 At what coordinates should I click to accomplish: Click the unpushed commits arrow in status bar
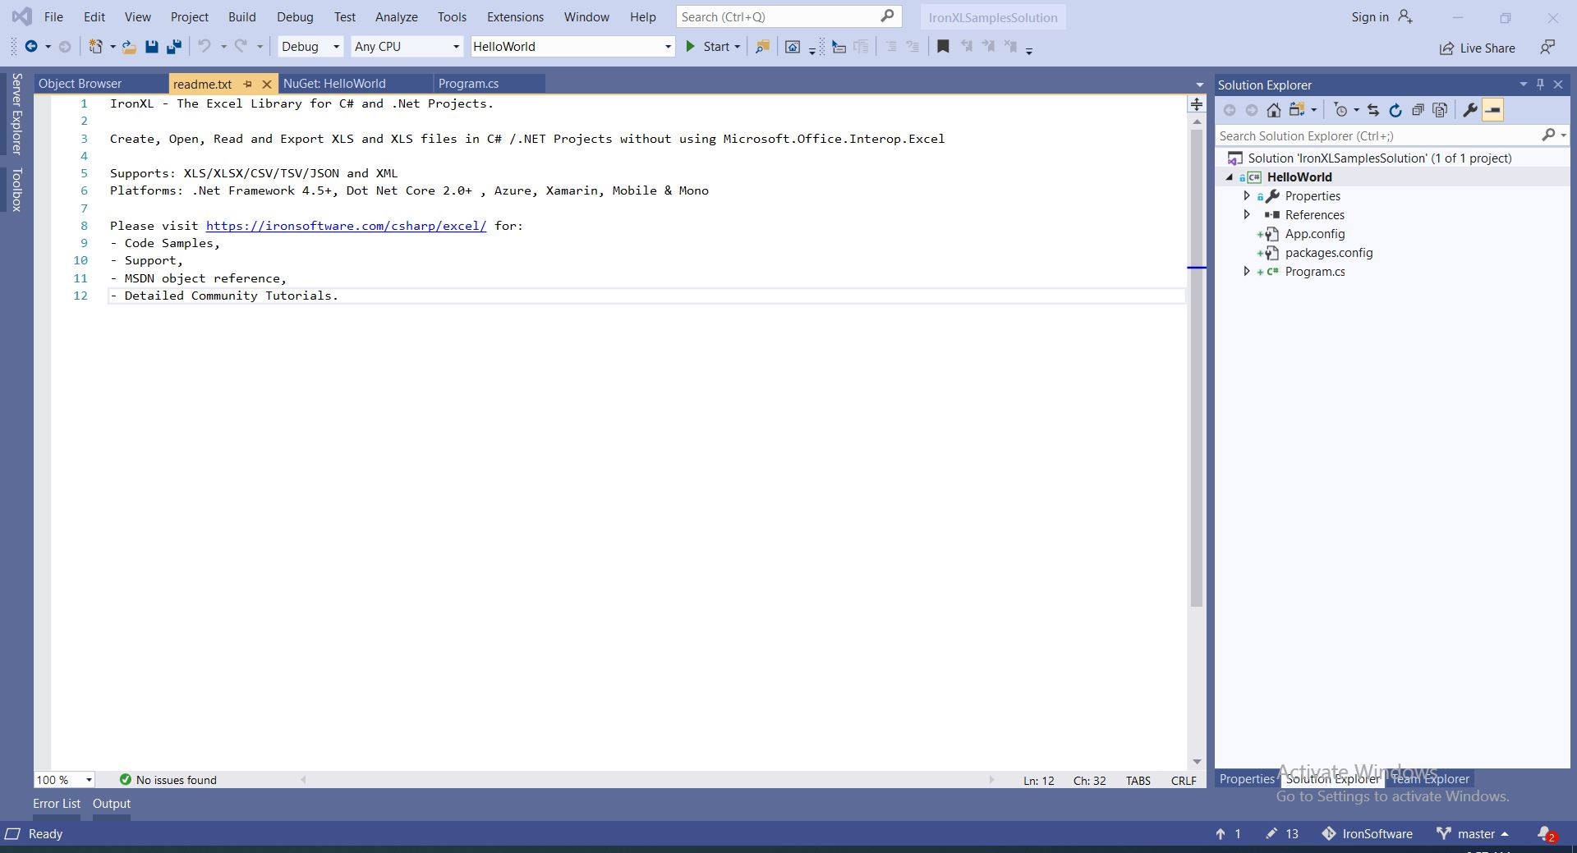point(1229,834)
